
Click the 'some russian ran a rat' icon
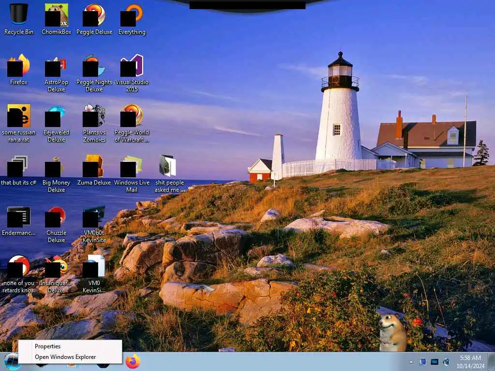(x=19, y=123)
